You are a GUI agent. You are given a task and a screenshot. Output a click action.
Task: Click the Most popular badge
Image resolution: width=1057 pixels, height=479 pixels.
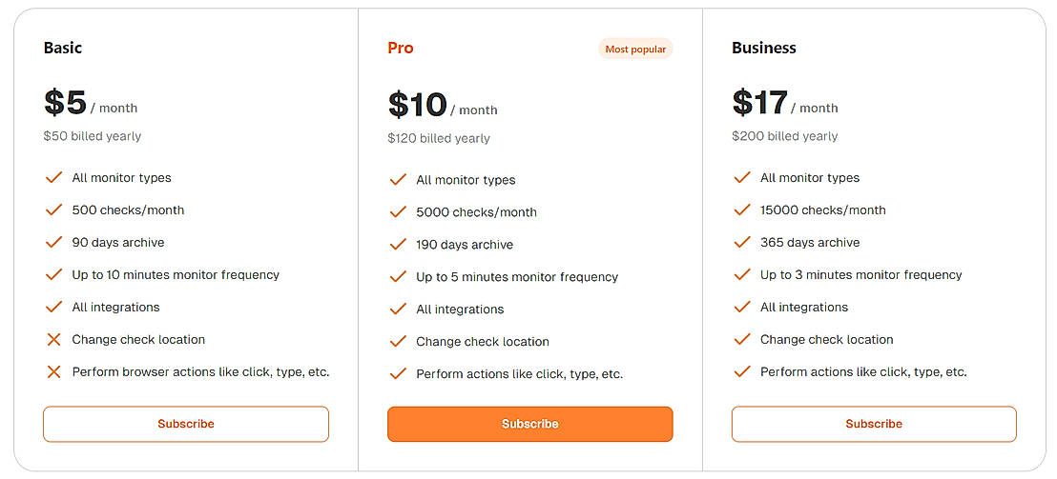635,50
